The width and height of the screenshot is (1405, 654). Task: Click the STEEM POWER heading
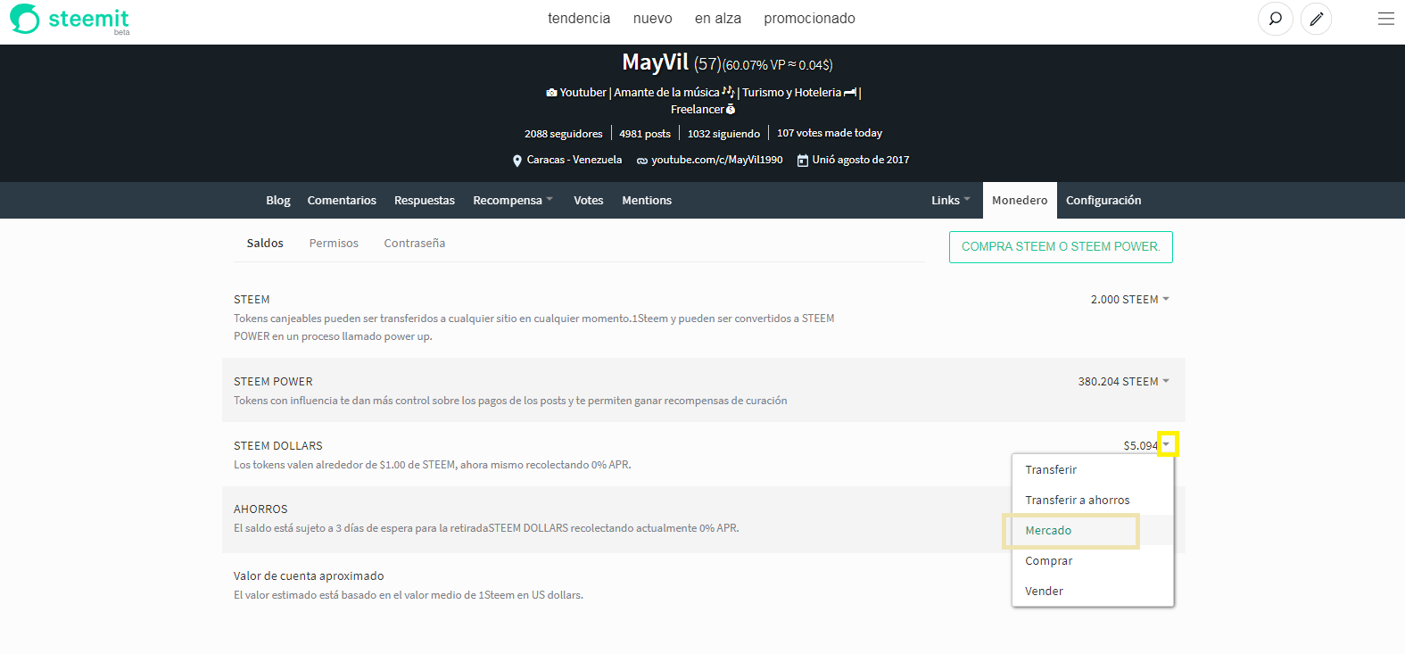[273, 382]
